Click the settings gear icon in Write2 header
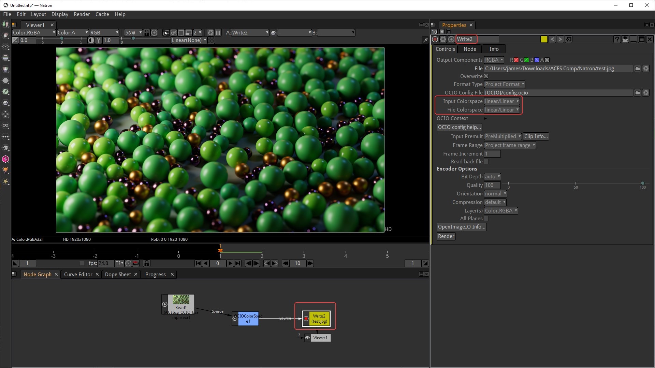Viewport: 655px width, 368px height. pos(443,39)
